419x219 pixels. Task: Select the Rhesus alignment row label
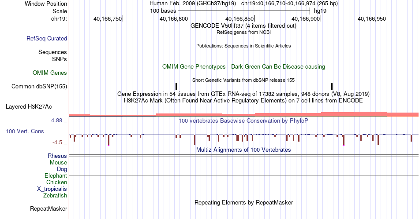(x=57, y=156)
